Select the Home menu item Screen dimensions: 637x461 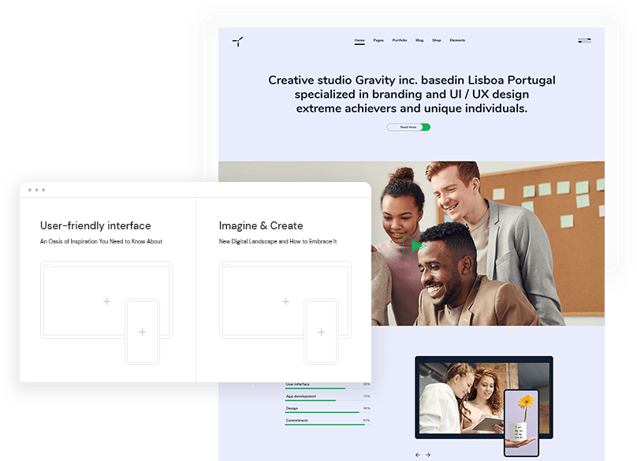(359, 40)
